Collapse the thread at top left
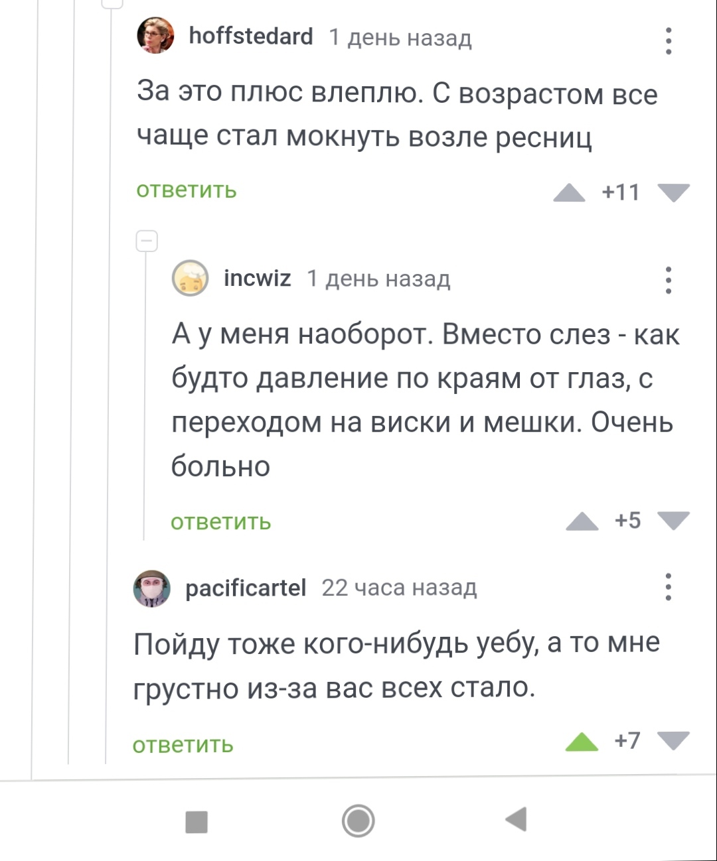Image resolution: width=717 pixels, height=861 pixels. pos(113,3)
